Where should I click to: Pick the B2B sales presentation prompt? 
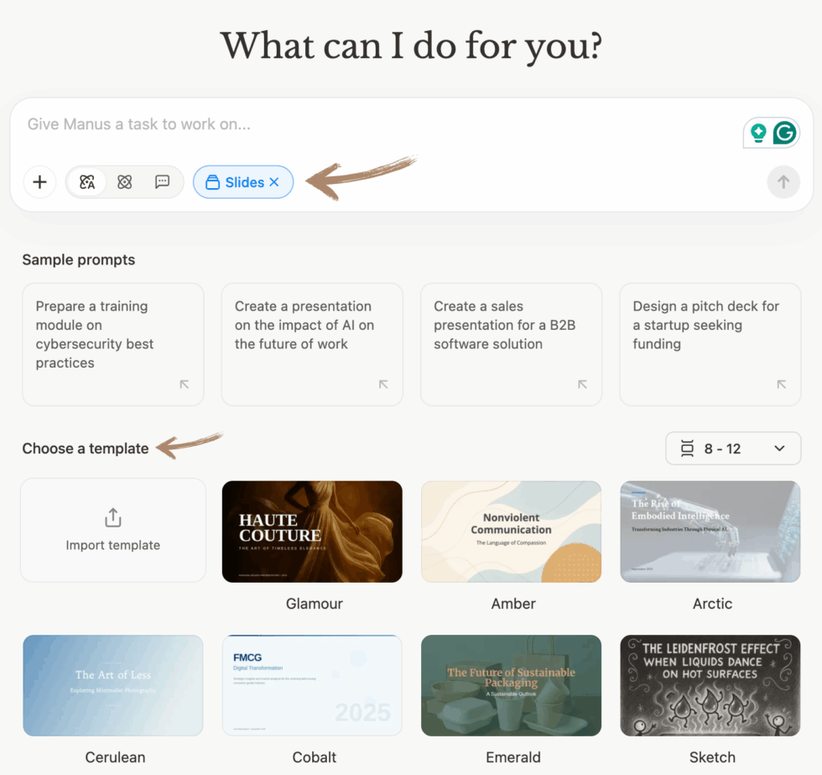pyautogui.click(x=511, y=345)
